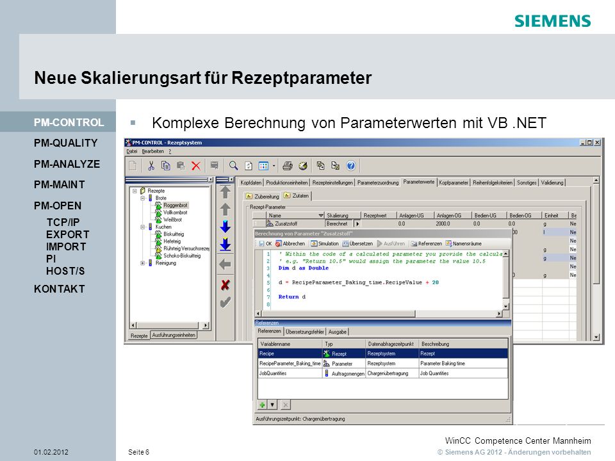Click the red X reject icon

(225, 285)
